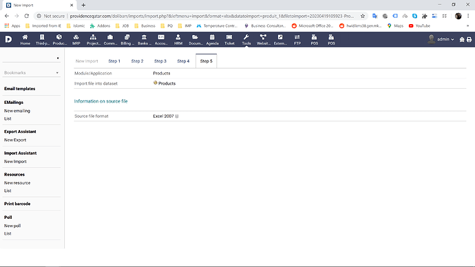
Task: Open a new browser tab
Action: 83,5
